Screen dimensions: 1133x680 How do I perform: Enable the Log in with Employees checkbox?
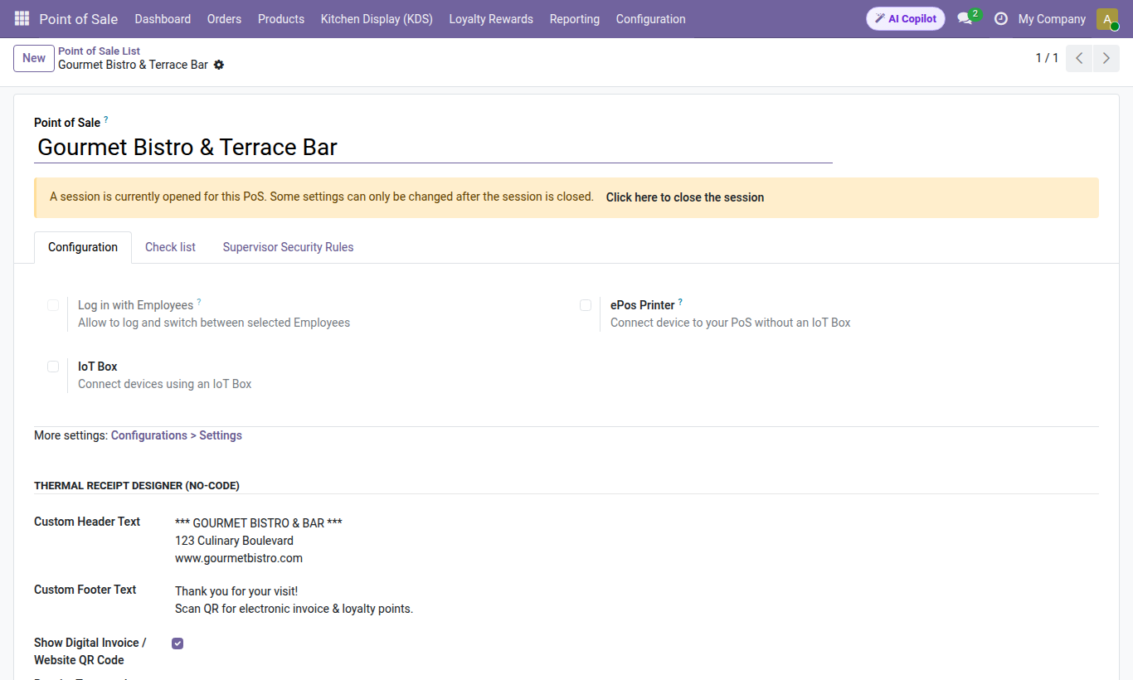click(x=53, y=305)
